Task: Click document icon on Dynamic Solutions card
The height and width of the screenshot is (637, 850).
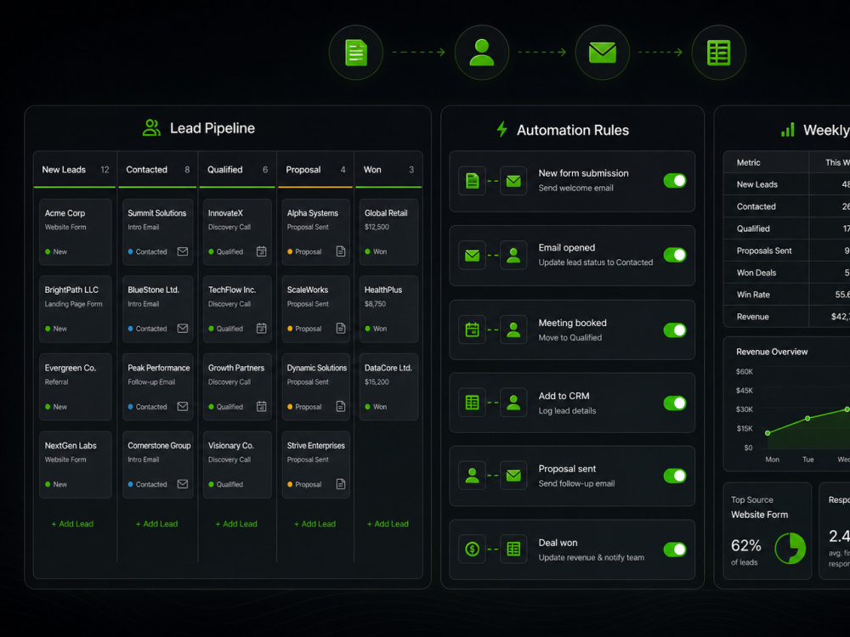Action: [341, 406]
